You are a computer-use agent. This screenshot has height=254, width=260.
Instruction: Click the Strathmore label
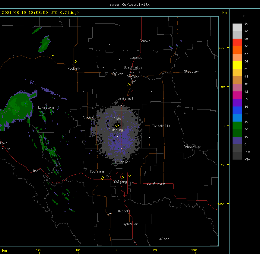[x=156, y=183]
